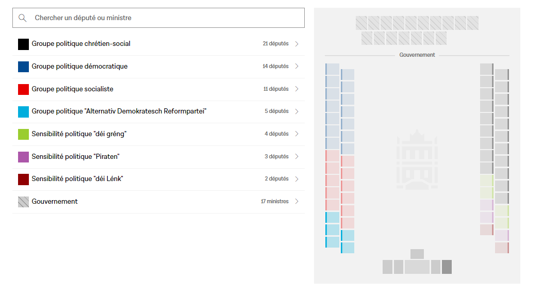Click the magnifying glass search icon
Screen dimensions: 543x294
point(22,18)
